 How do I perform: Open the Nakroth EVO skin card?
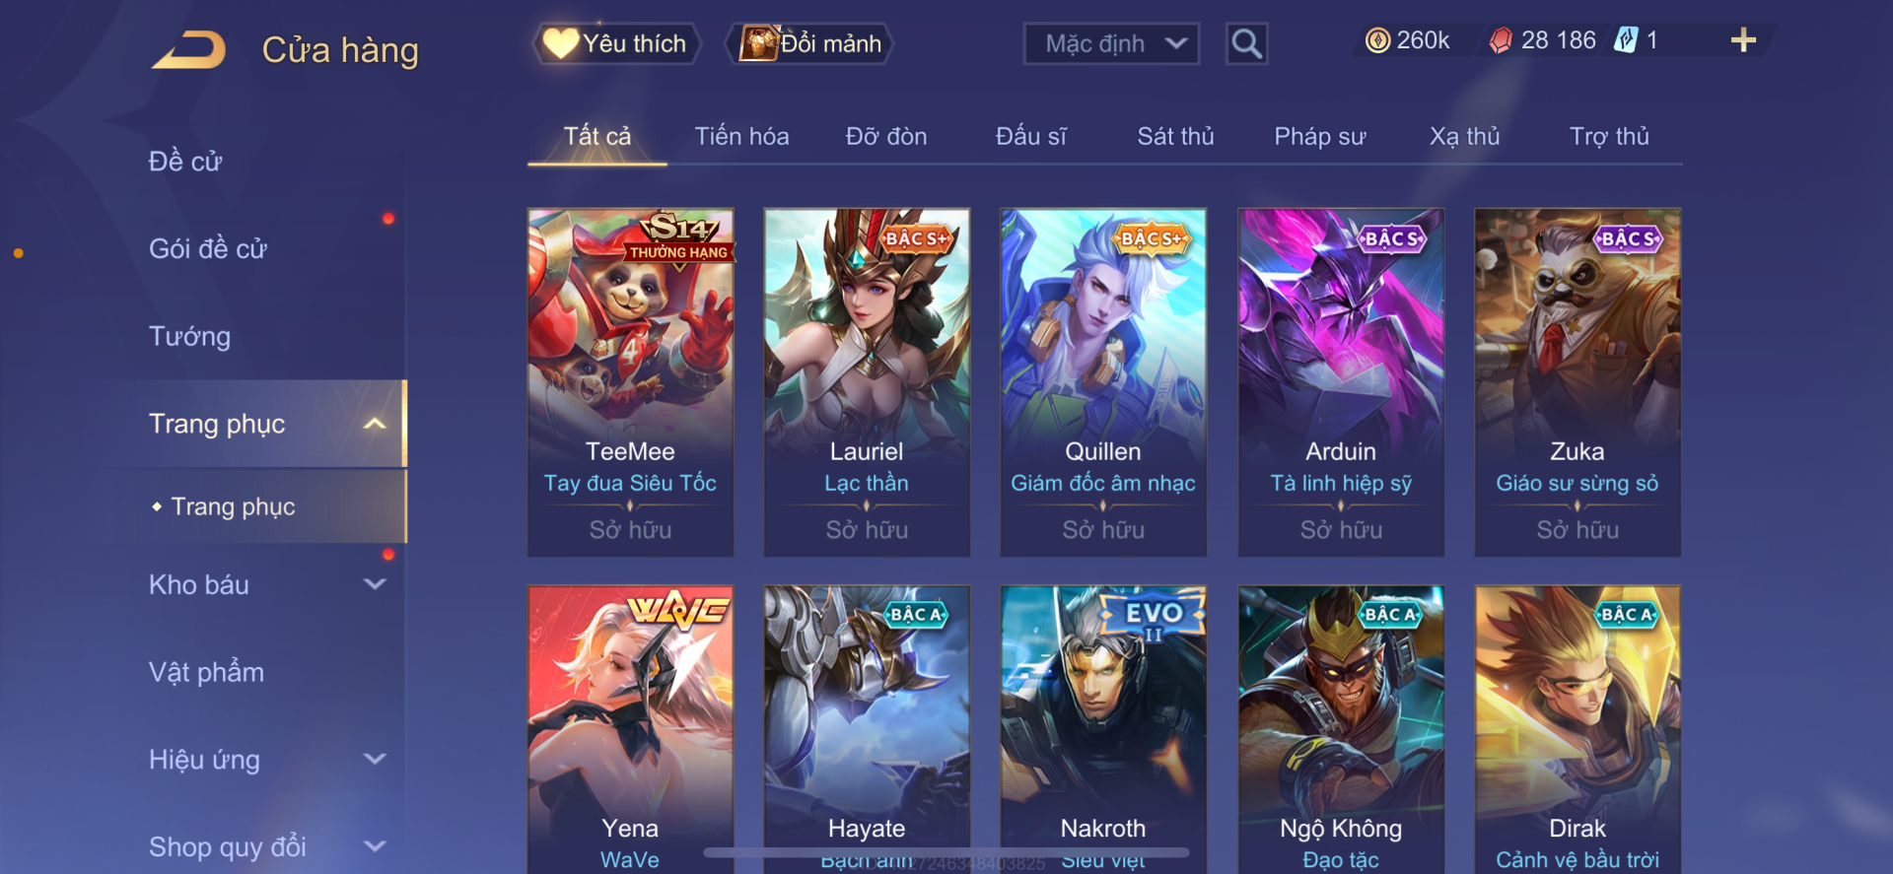click(x=1103, y=729)
